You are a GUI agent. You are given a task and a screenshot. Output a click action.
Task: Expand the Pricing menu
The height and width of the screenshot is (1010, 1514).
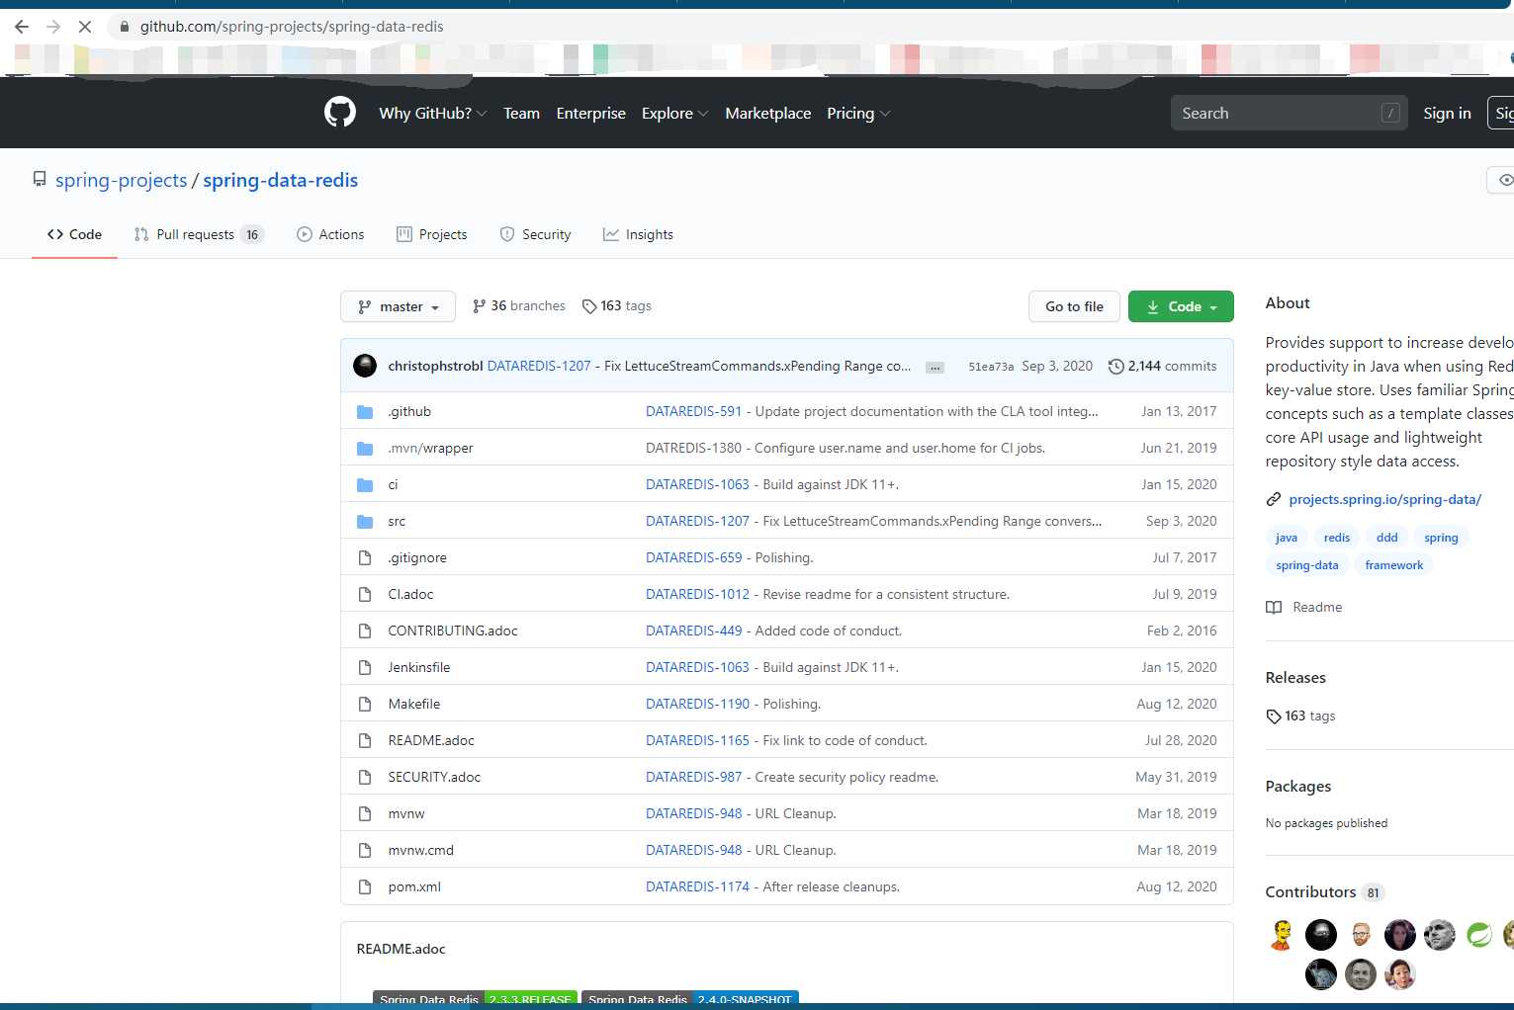tap(858, 113)
